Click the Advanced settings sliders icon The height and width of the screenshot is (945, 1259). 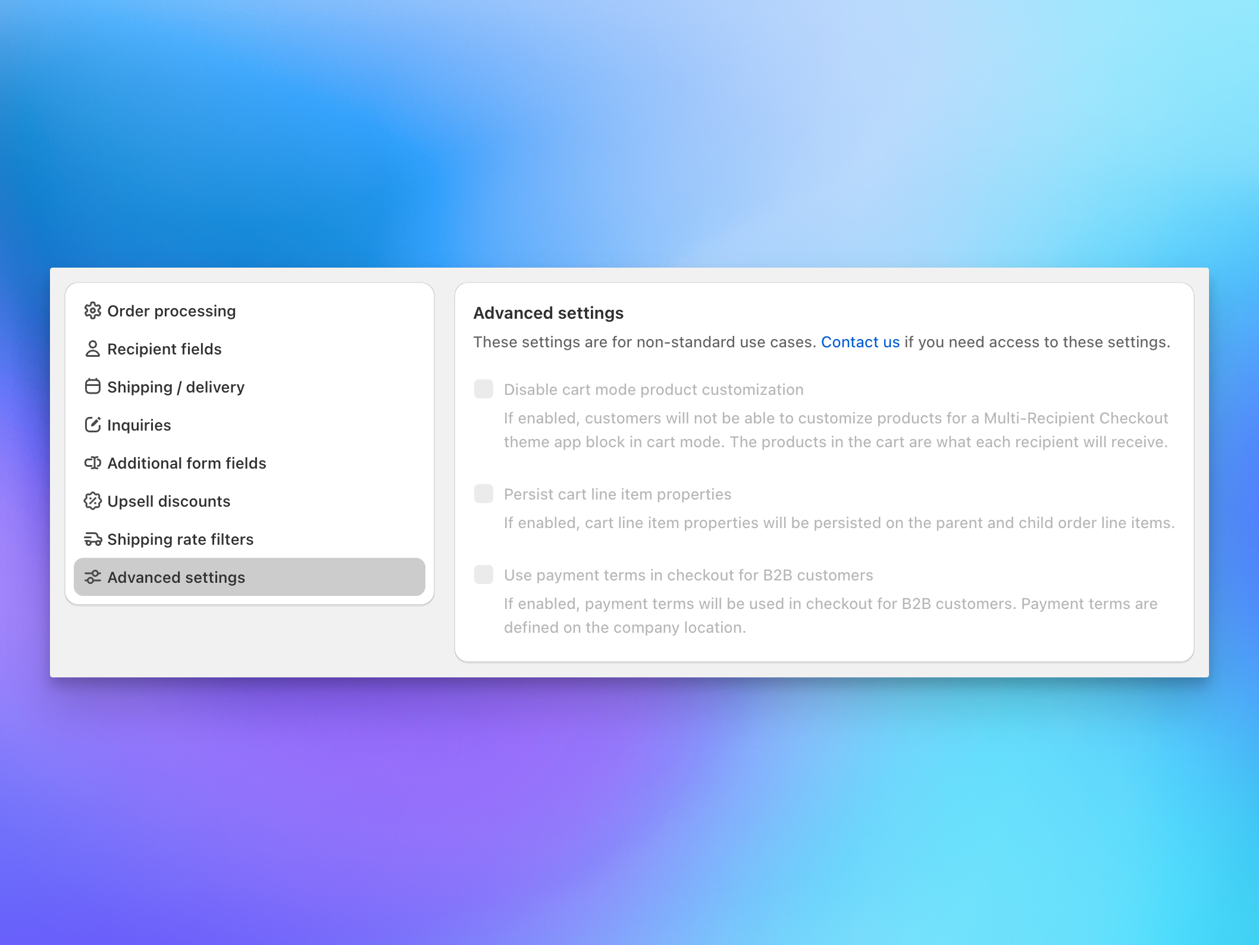pos(93,577)
